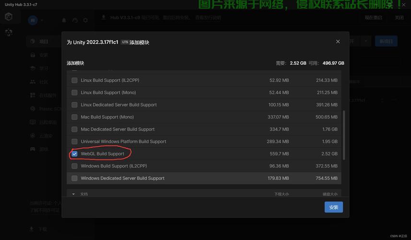The height and width of the screenshot is (240, 411).
Task: Open notifications bell in Hub header
Action: click(64, 20)
